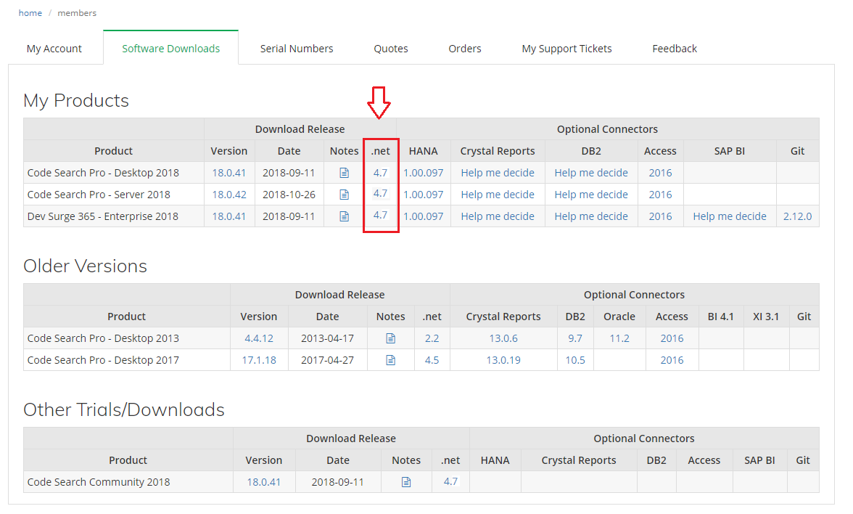Open DB2 9.7 connector link
This screenshot has width=853, height=514.
[x=575, y=338]
